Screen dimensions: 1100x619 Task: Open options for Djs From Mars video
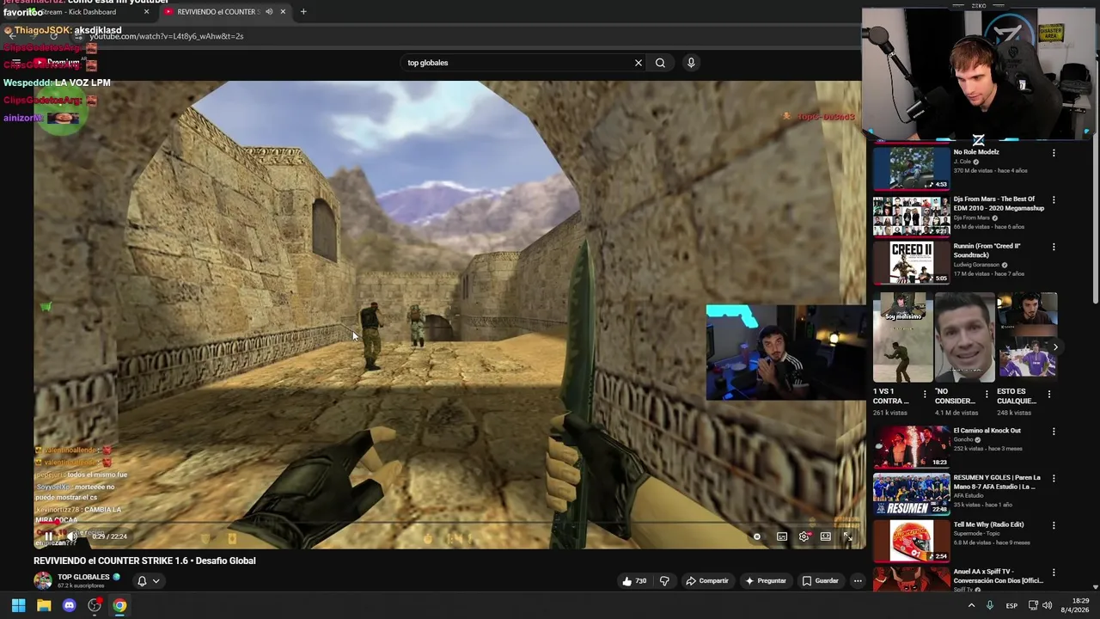pos(1054,200)
